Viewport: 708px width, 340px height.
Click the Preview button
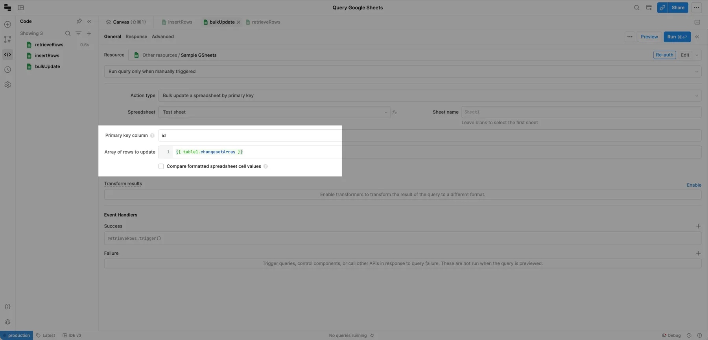tap(649, 37)
